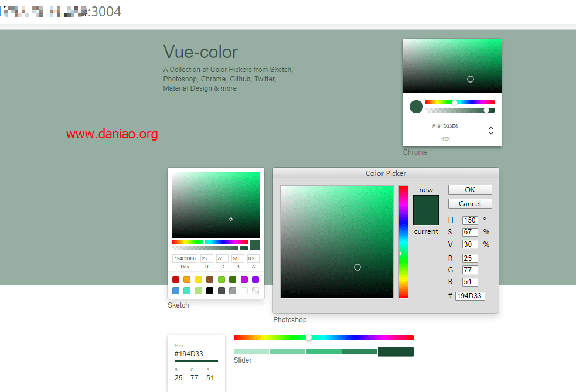Select the second-darkest green Slider swatch
The image size is (576, 392).
(x=360, y=352)
